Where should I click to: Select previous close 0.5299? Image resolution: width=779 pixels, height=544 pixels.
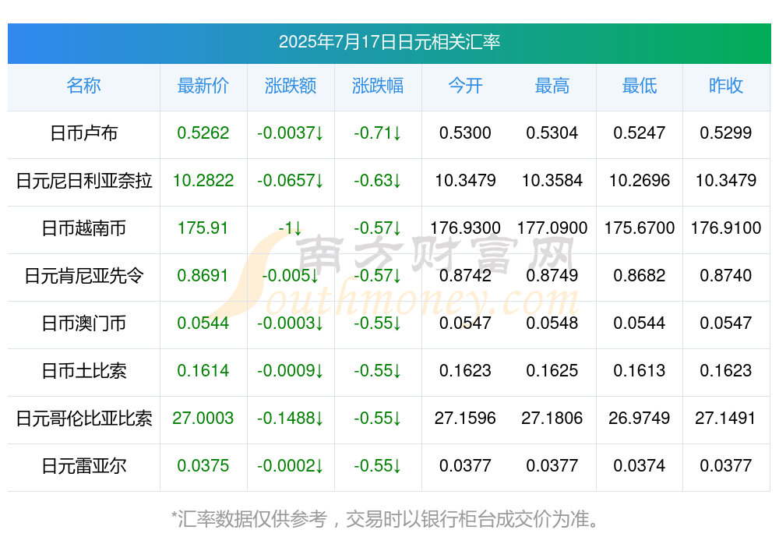pyautogui.click(x=726, y=132)
